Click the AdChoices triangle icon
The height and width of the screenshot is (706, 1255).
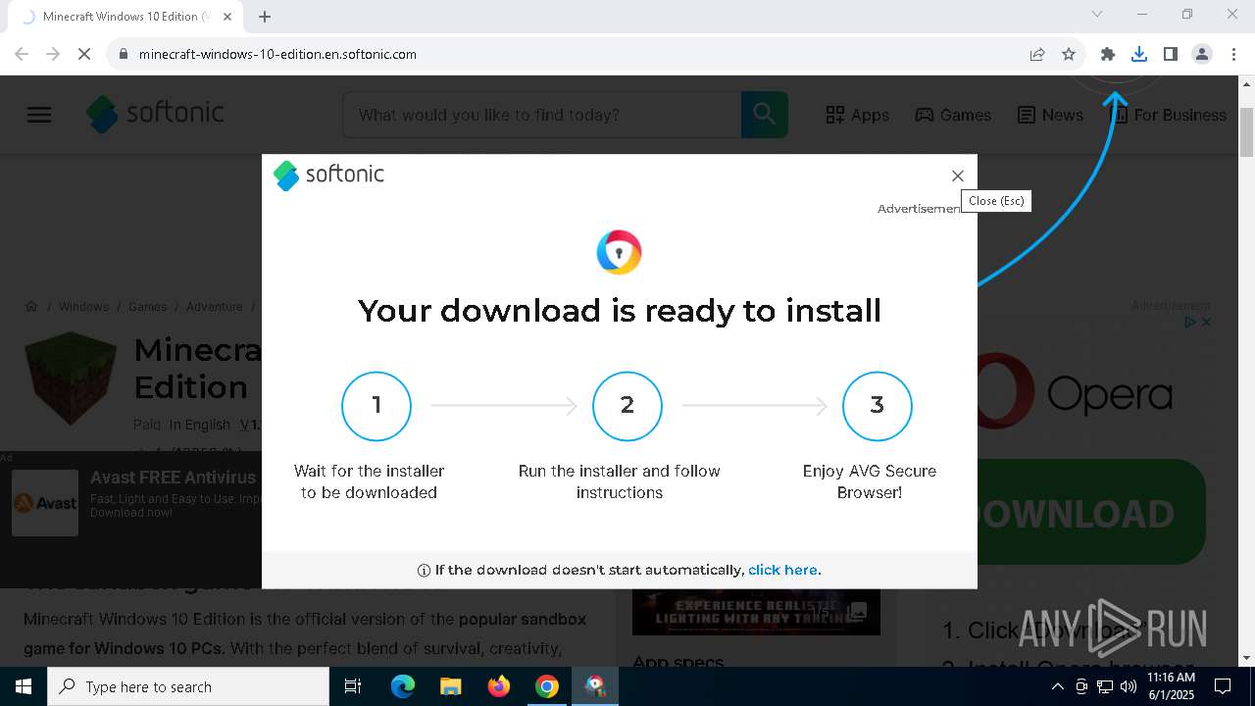pyautogui.click(x=1190, y=322)
